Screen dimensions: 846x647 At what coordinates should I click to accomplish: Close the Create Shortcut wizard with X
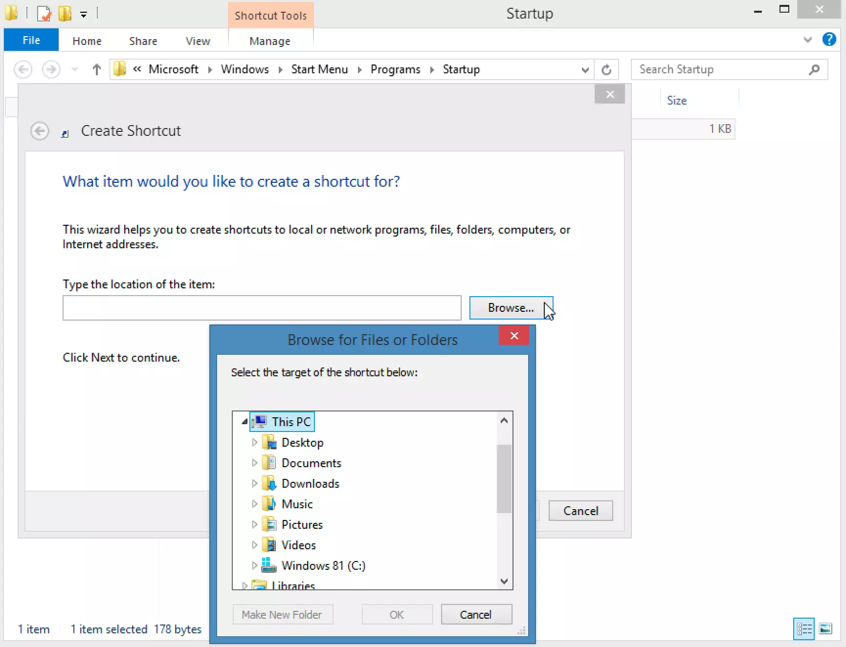[x=610, y=94]
